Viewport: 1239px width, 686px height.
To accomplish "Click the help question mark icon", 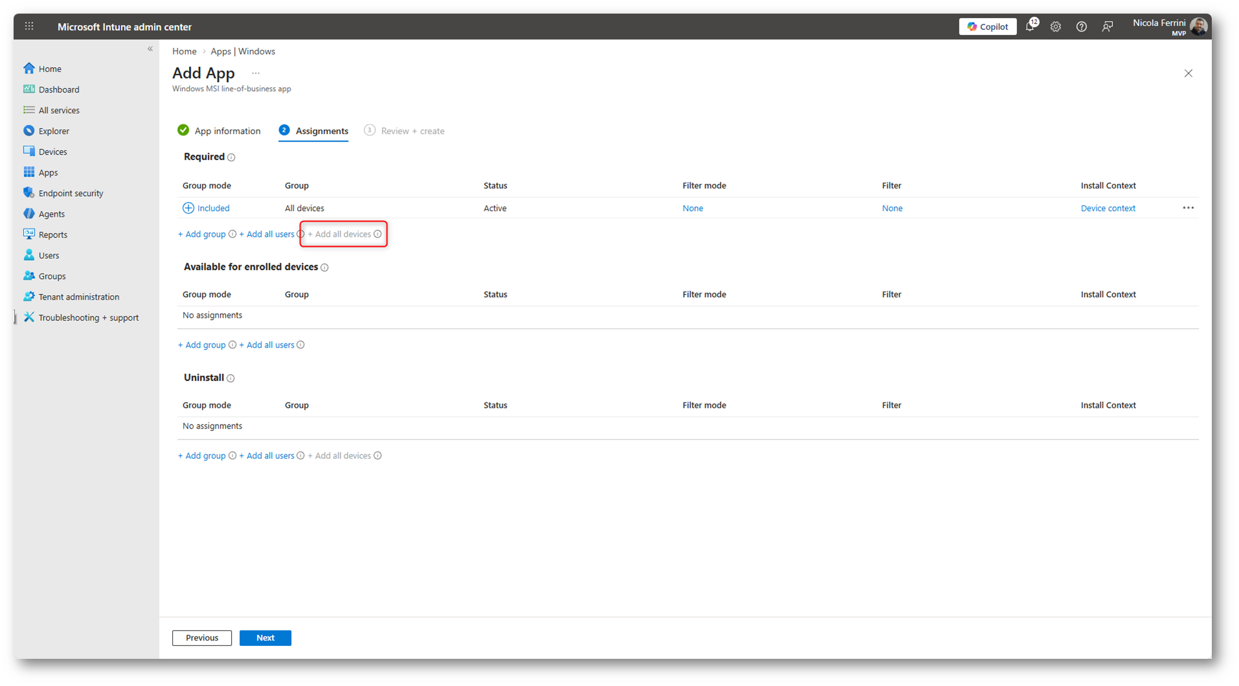I will 1081,27.
